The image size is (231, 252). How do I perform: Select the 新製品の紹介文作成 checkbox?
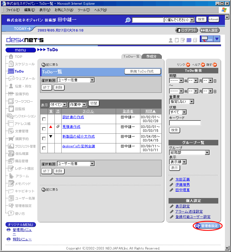point(44,138)
